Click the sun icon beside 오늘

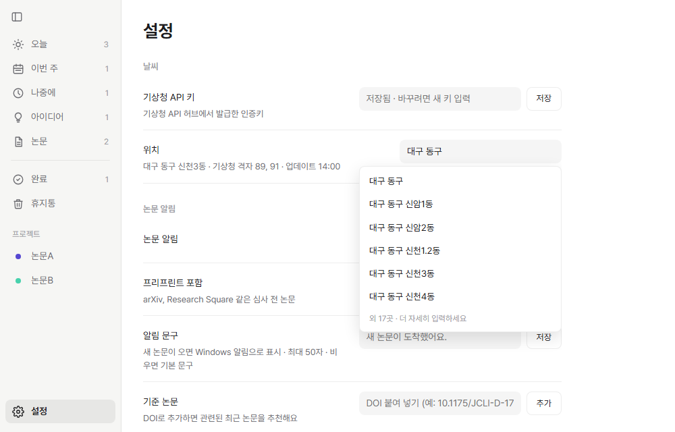tap(18, 45)
